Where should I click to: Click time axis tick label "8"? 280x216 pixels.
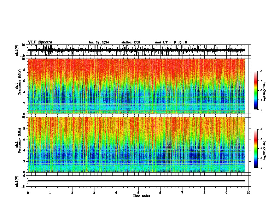point(204,193)
